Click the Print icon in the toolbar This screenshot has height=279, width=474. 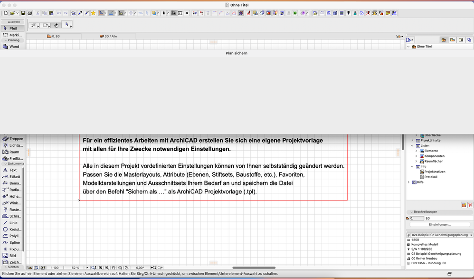point(30,13)
